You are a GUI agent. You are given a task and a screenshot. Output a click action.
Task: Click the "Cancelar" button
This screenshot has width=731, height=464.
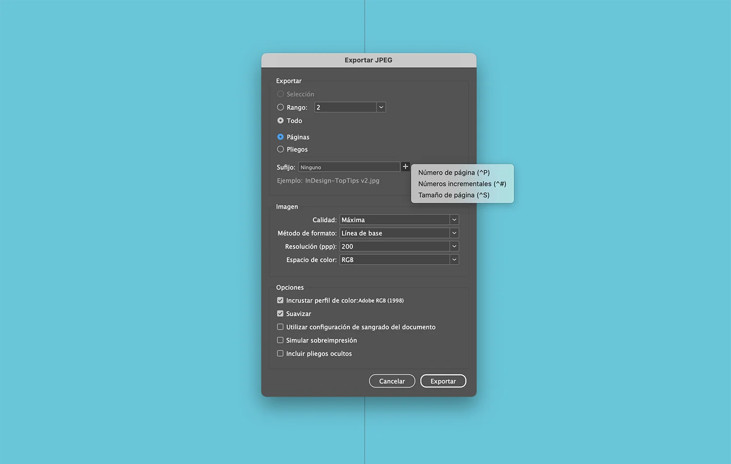(x=392, y=381)
